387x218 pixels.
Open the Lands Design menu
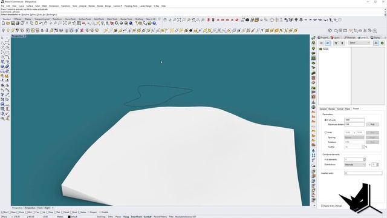(x=145, y=6)
